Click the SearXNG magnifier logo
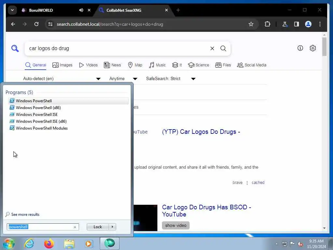This screenshot has width=333, height=250. [x=15, y=49]
